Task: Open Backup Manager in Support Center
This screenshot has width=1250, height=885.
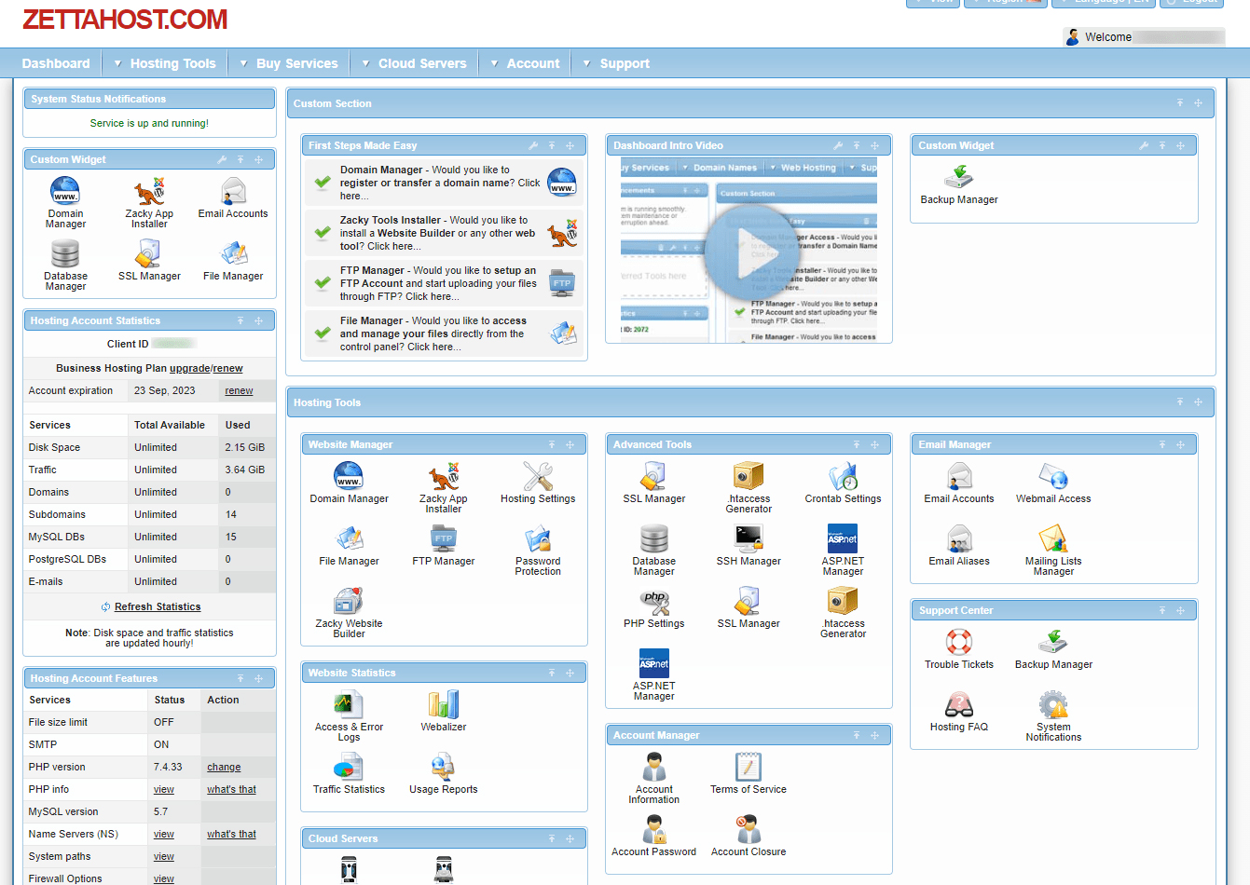Action: [x=1053, y=649]
